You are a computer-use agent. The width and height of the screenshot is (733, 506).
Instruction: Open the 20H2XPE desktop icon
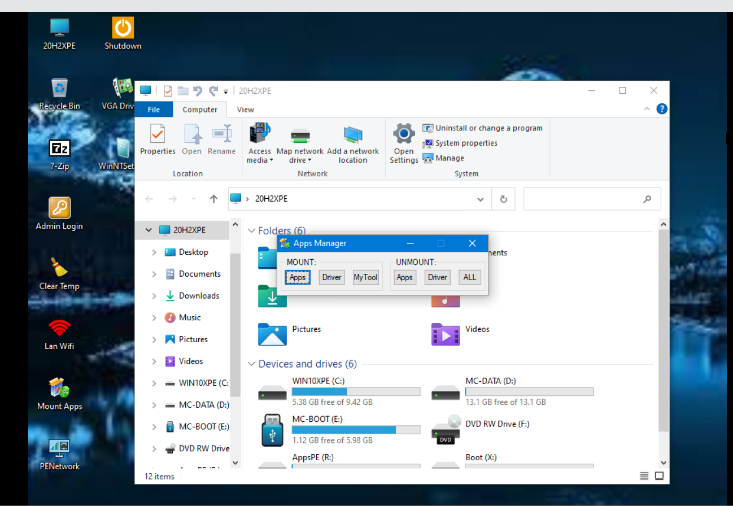pyautogui.click(x=59, y=33)
